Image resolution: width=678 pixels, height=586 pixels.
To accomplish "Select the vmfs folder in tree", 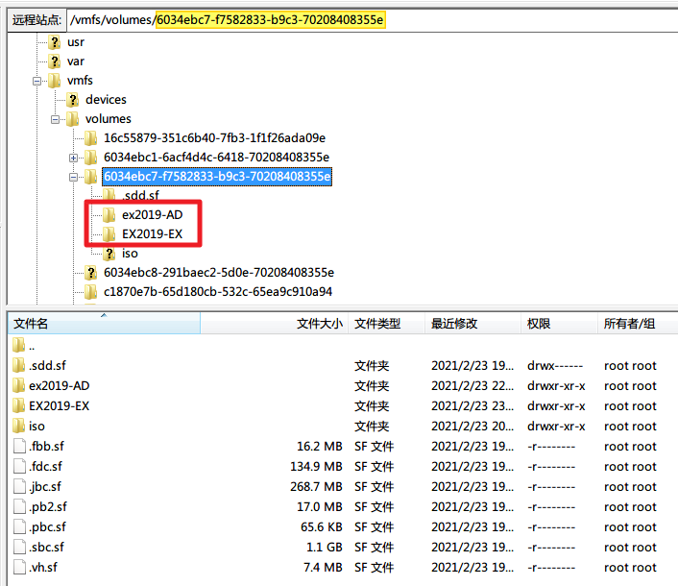I will point(80,81).
